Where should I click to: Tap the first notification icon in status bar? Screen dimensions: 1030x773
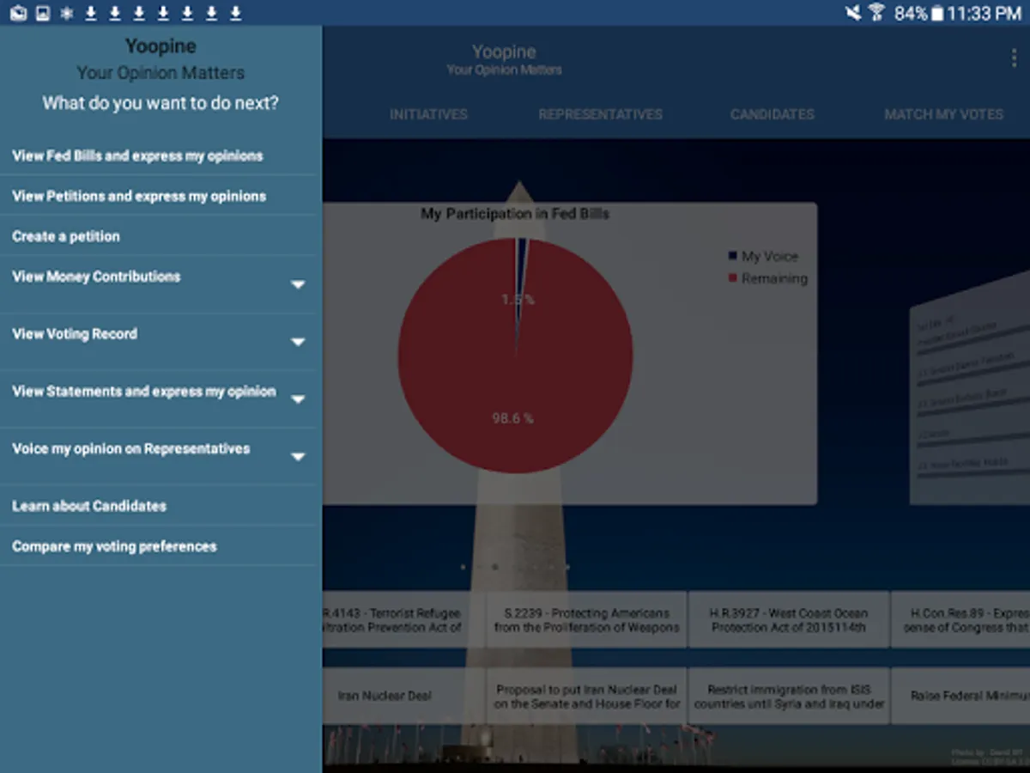tap(18, 13)
